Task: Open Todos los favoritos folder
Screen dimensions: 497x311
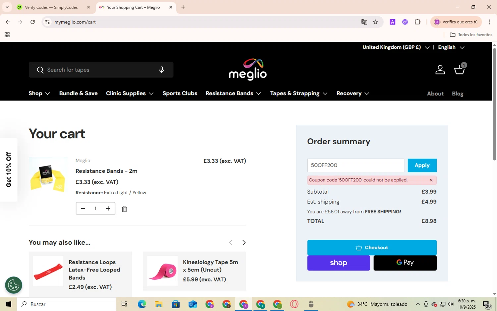Action: [471, 35]
